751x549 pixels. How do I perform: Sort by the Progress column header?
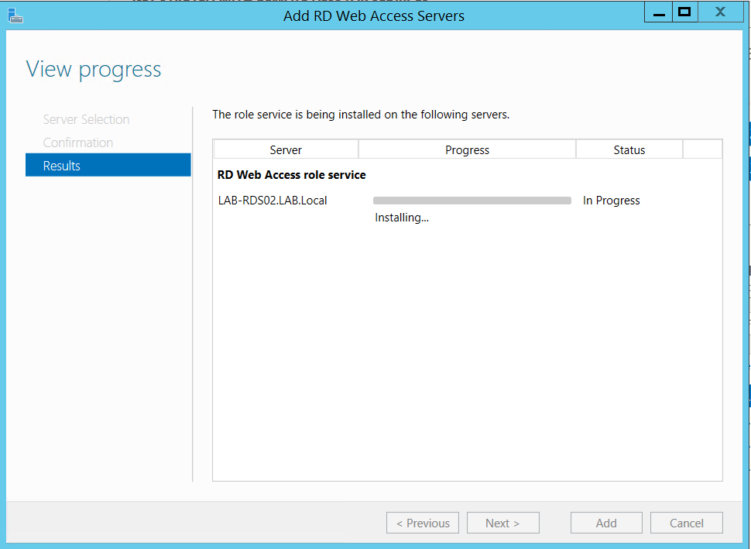tap(467, 150)
